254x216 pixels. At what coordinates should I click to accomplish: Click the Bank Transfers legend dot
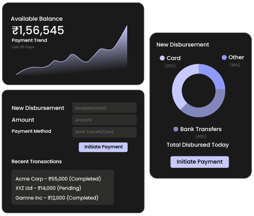click(176, 129)
